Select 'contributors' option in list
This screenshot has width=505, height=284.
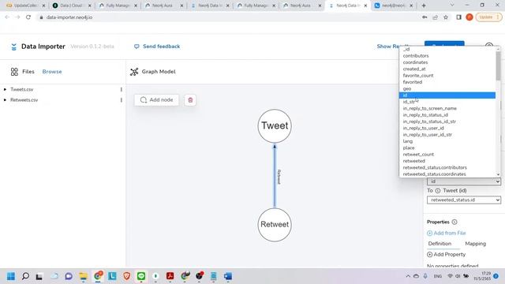(447, 56)
